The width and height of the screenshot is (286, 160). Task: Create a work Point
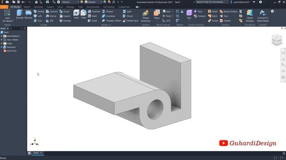click(167, 16)
